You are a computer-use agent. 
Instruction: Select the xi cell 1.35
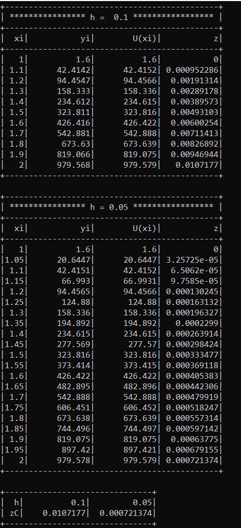[x=14, y=323]
